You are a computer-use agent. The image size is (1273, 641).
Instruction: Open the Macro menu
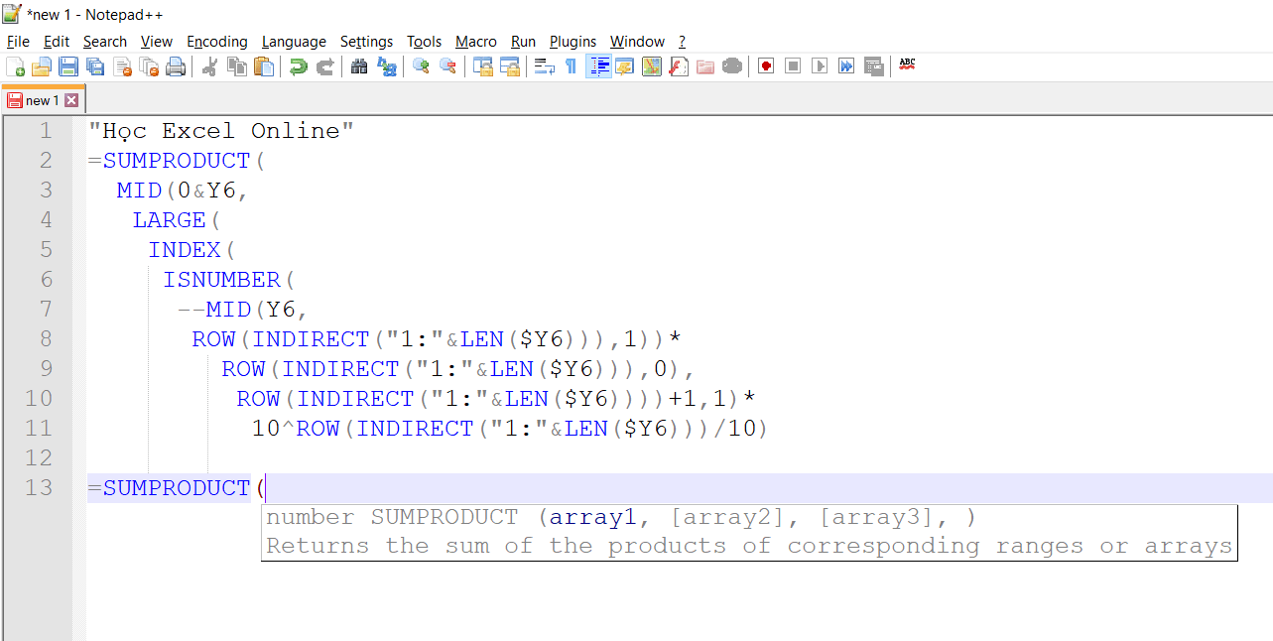[476, 42]
